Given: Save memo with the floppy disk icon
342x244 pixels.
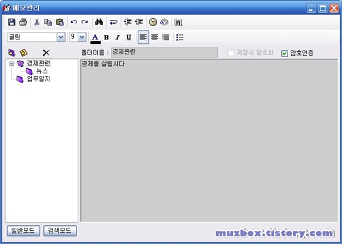Looking at the screenshot, I should coord(11,23).
